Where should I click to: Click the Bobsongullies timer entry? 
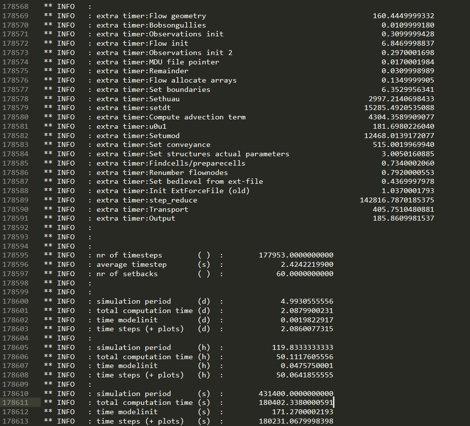177,25
